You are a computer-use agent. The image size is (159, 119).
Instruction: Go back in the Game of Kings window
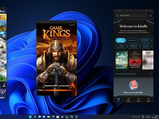pyautogui.click(x=38, y=22)
